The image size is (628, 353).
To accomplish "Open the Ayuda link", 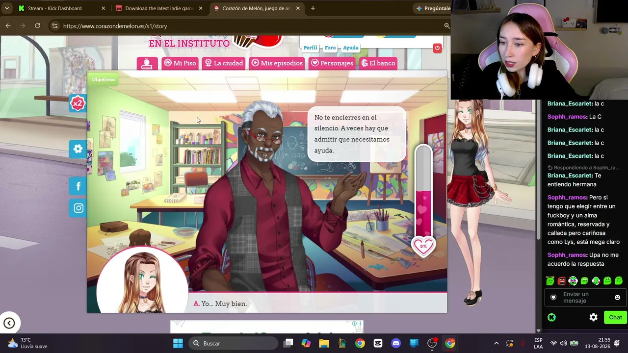I will [x=350, y=48].
